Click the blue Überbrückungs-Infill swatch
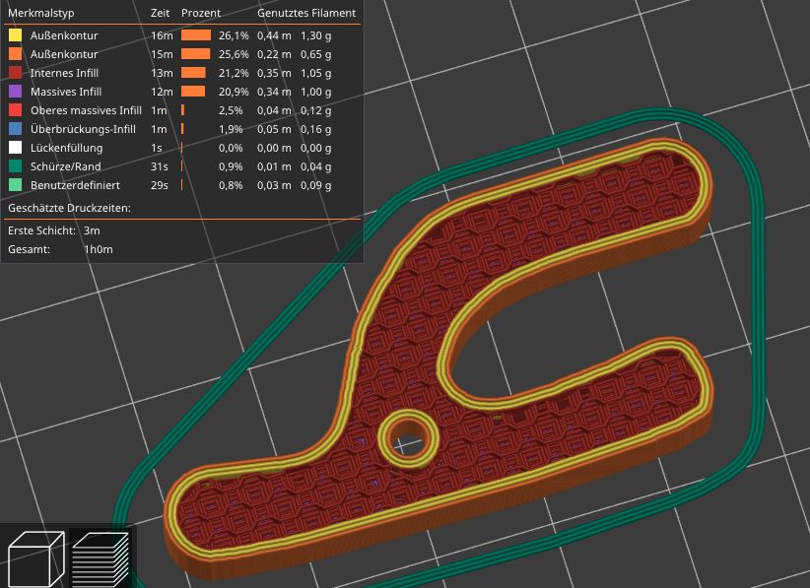 click(x=16, y=129)
